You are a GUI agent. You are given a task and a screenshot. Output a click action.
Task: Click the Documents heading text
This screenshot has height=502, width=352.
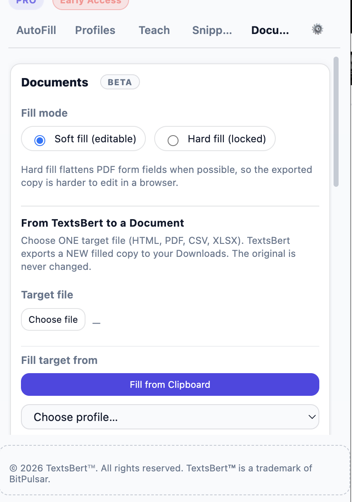point(54,82)
